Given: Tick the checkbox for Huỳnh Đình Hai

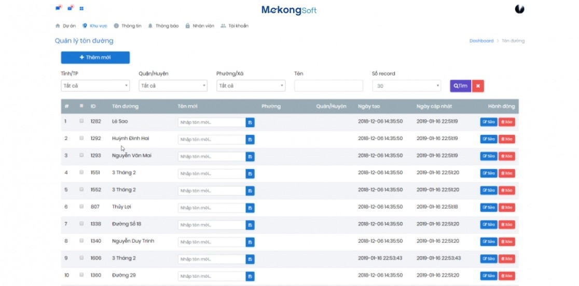Looking at the screenshot, I should tap(81, 138).
